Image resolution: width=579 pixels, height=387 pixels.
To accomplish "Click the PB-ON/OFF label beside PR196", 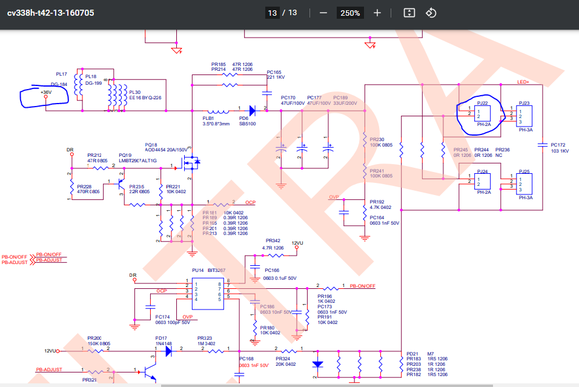I will [x=362, y=286].
